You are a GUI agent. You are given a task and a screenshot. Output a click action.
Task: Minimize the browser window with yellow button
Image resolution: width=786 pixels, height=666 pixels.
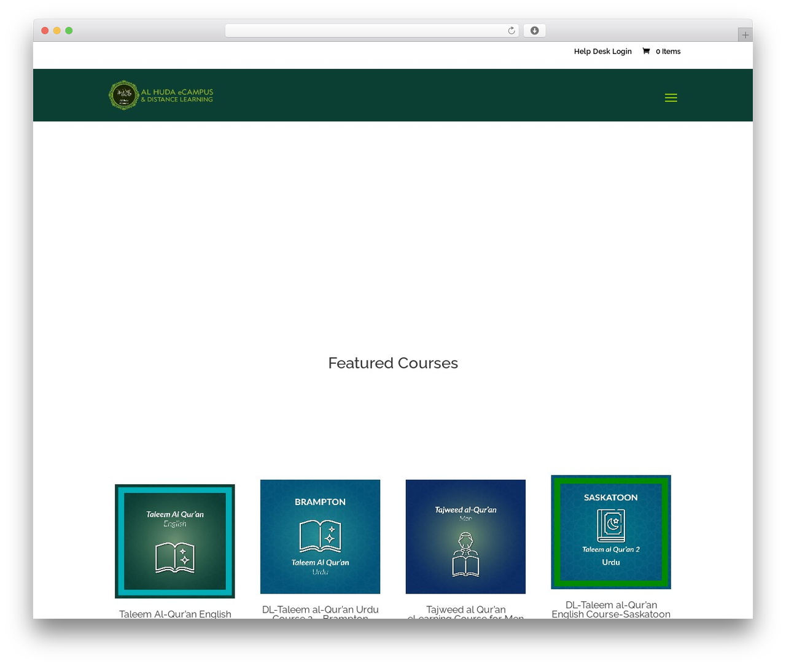(x=57, y=31)
